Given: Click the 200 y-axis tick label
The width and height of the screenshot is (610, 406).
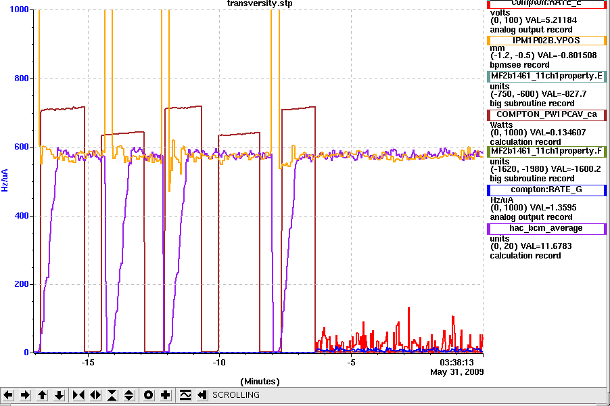Looking at the screenshot, I should point(22,284).
